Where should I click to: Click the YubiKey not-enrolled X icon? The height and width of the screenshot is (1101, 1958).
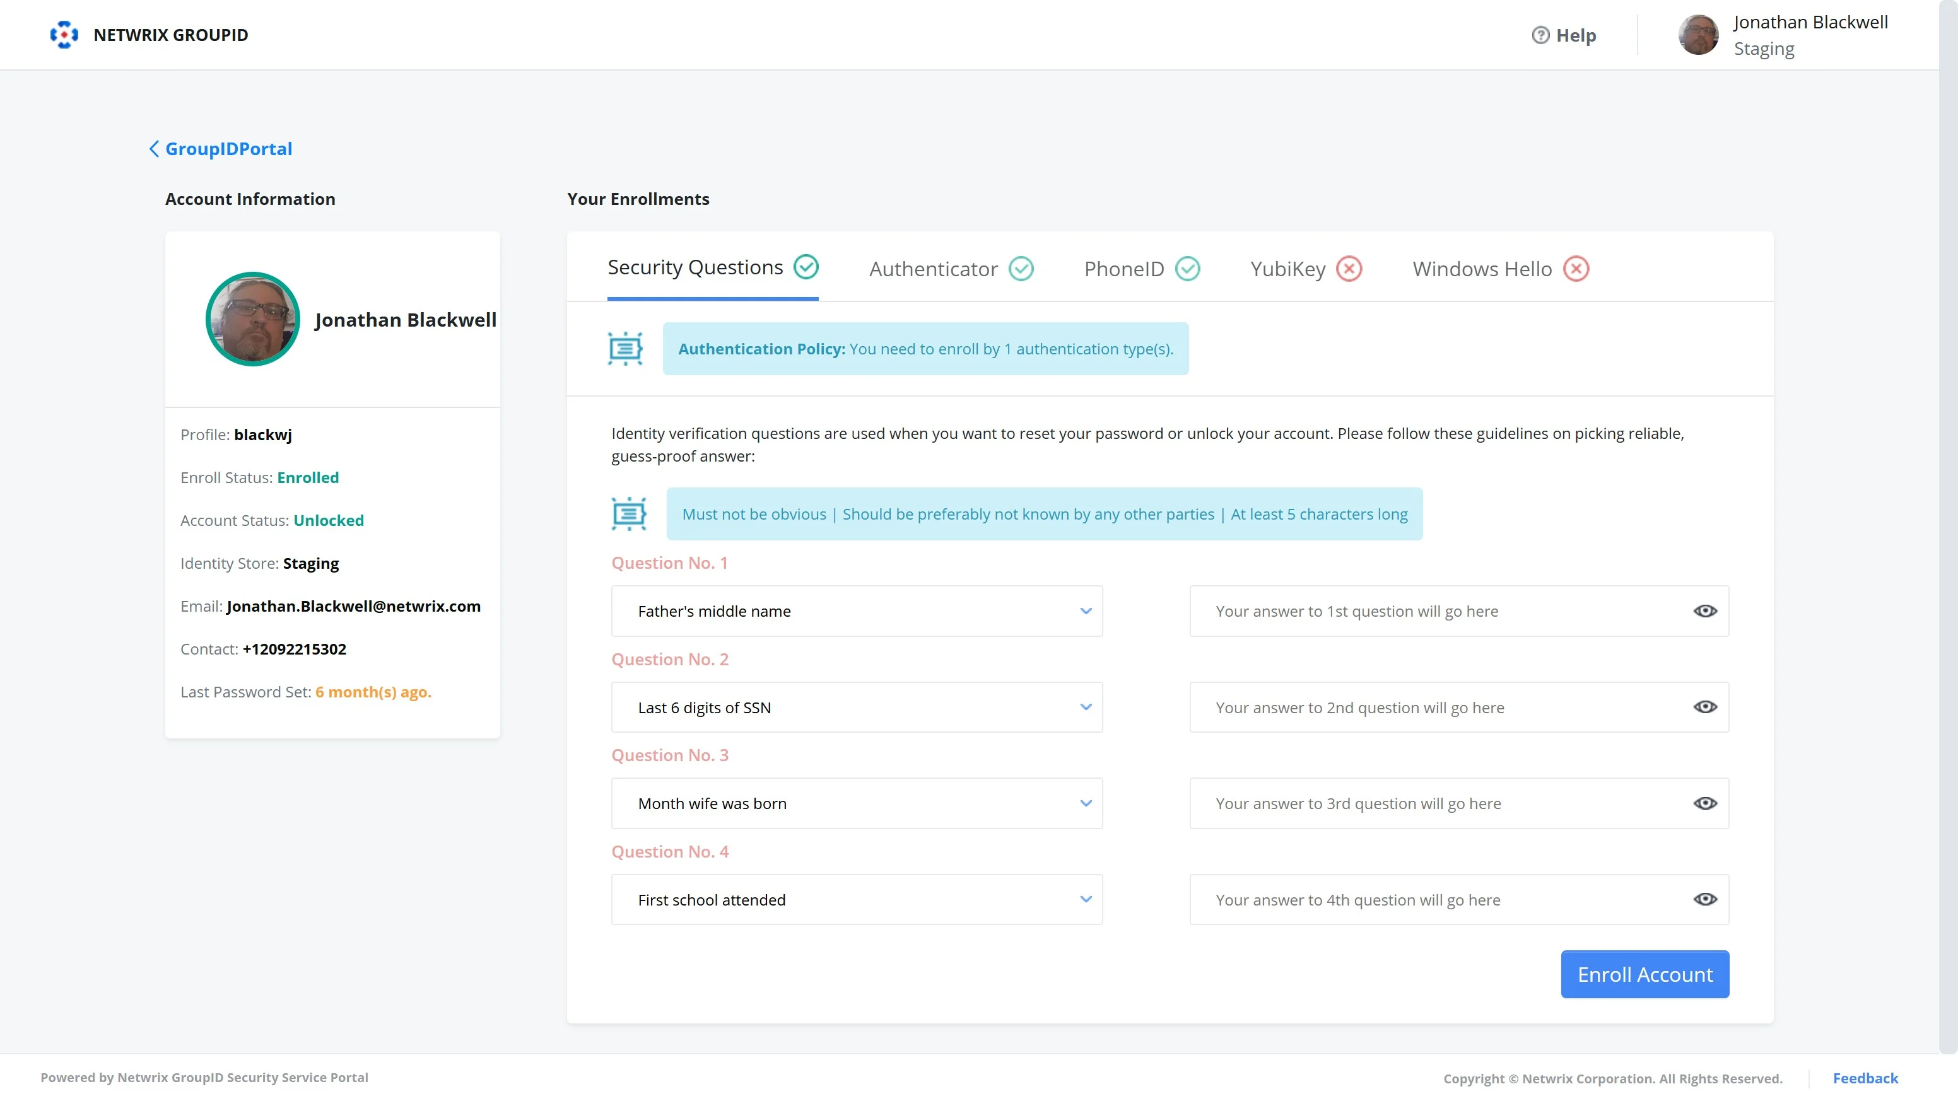tap(1349, 269)
